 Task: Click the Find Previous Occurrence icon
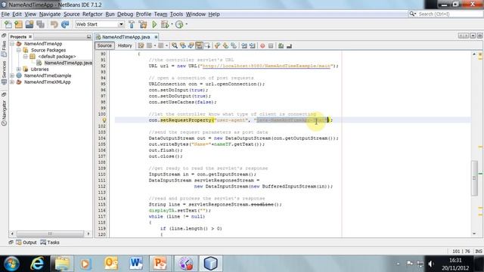pos(183,45)
